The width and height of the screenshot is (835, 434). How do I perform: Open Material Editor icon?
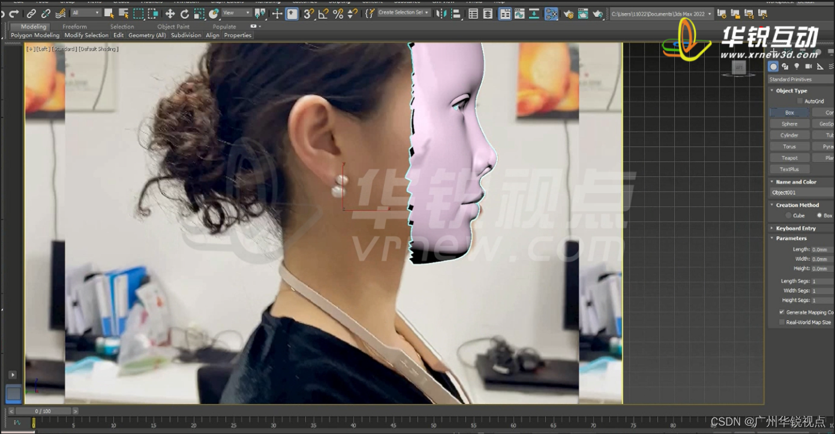(x=551, y=13)
